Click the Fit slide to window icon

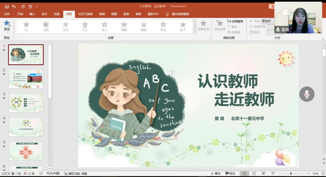[323, 174]
